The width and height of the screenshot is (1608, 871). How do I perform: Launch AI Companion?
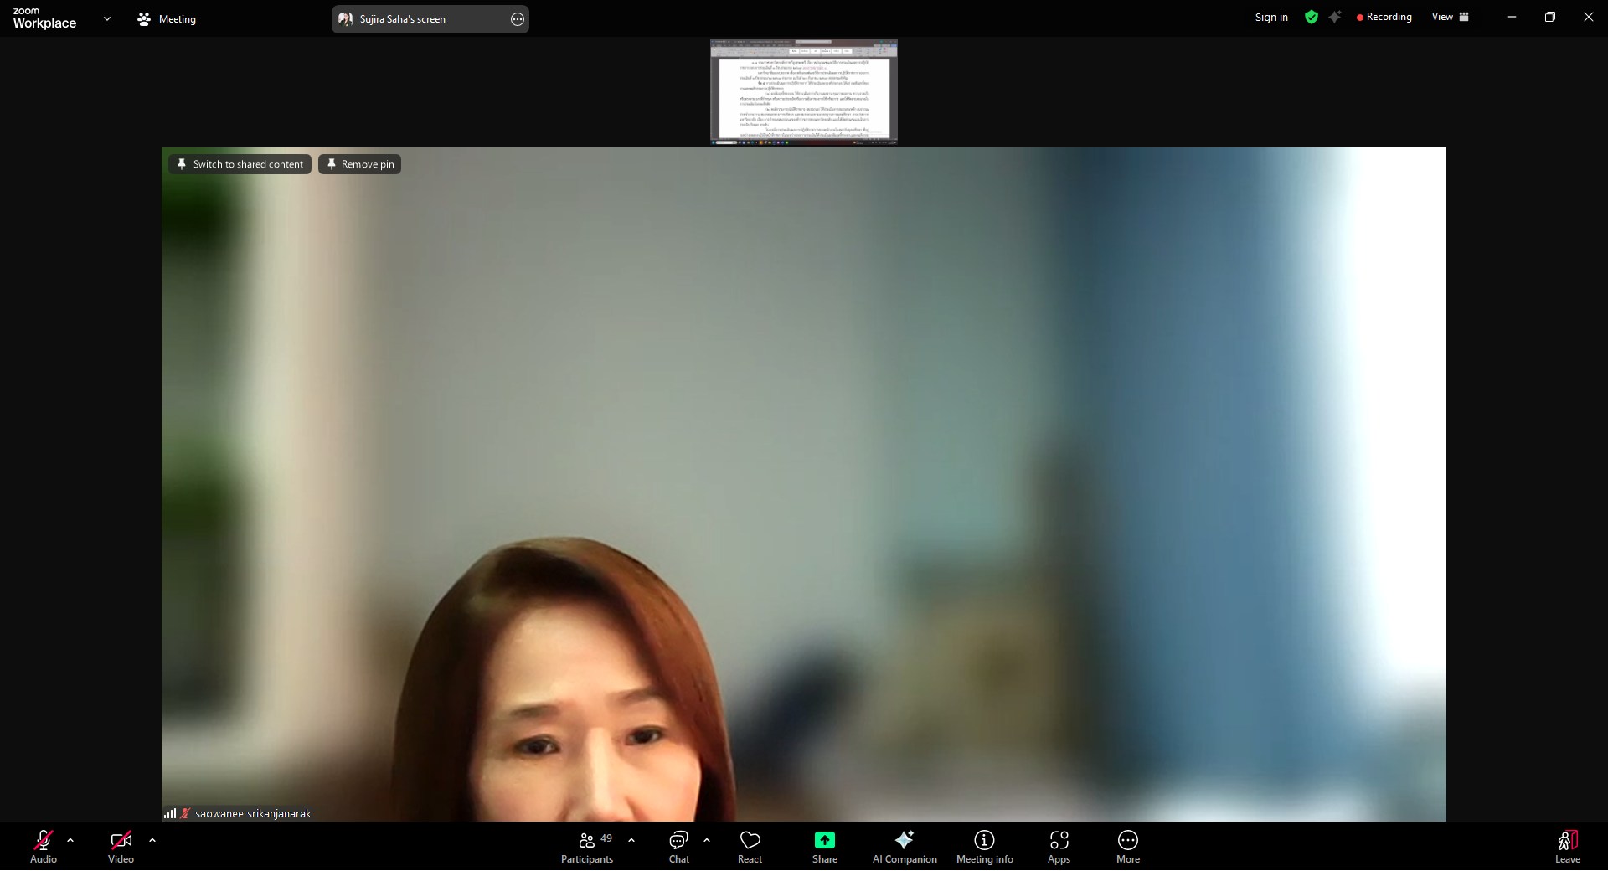pos(904,846)
